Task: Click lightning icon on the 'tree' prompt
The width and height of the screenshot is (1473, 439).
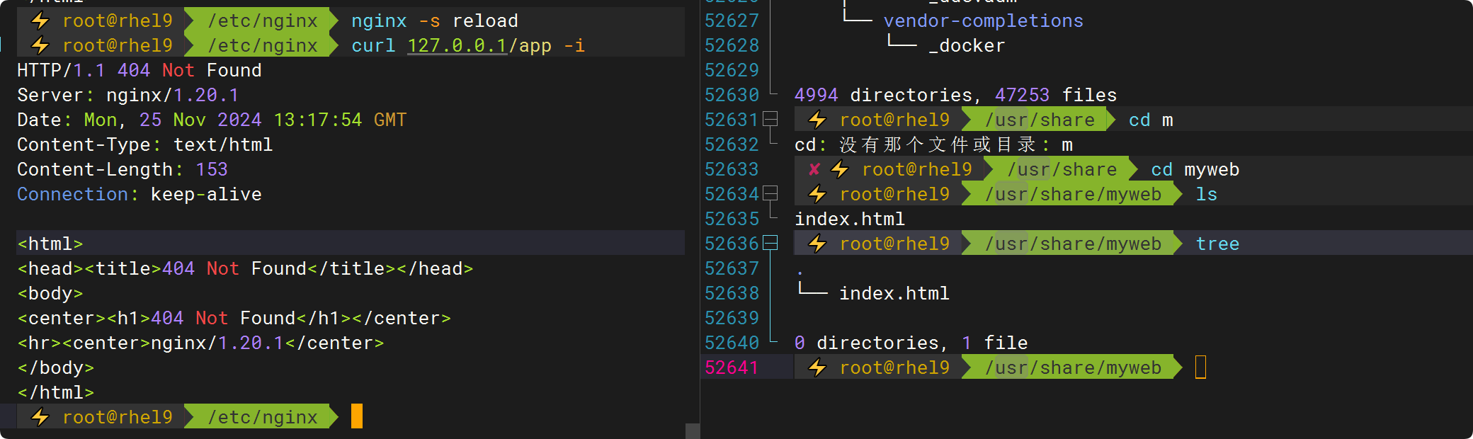Action: [x=817, y=244]
